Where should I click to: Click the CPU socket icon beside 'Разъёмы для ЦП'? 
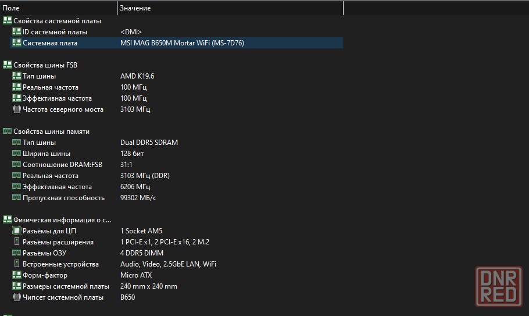click(x=16, y=231)
